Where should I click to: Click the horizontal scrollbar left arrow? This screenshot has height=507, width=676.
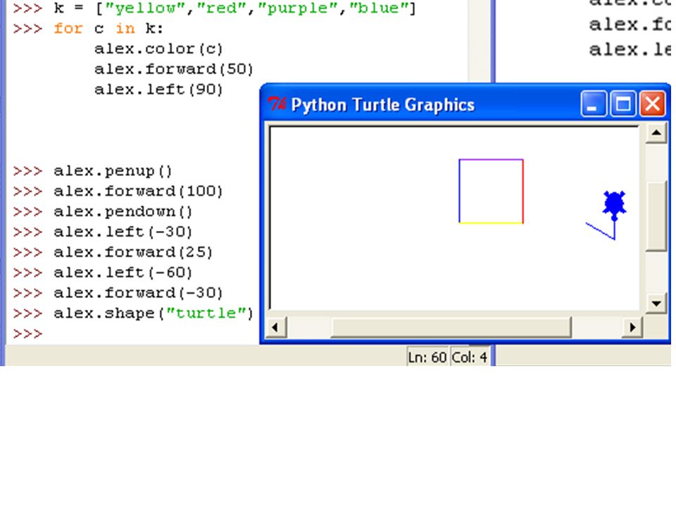coord(275,327)
